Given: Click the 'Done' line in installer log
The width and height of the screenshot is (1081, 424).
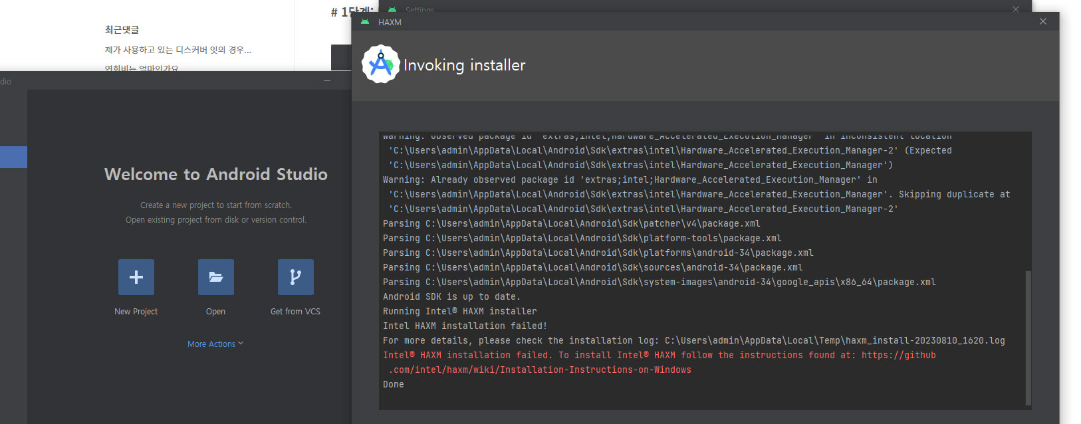Looking at the screenshot, I should (393, 384).
